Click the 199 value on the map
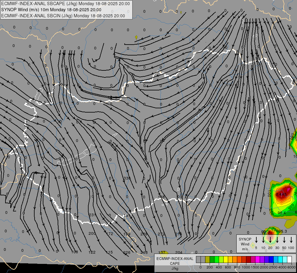Image resolution: width=297 pixels, height=273 pixels. pyautogui.click(x=127, y=234)
